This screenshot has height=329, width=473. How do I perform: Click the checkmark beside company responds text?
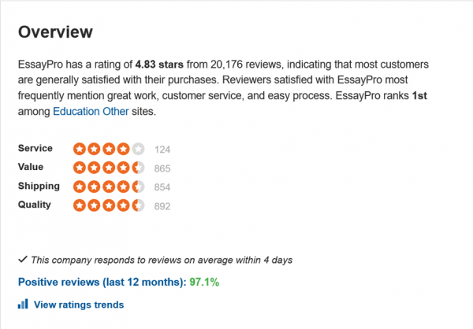[x=22, y=259]
